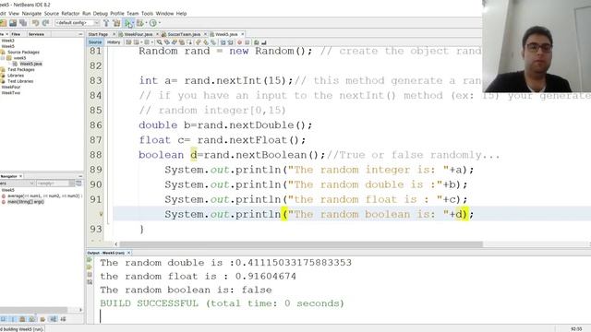
Task: Select the Test Packages node
Action: 20,70
